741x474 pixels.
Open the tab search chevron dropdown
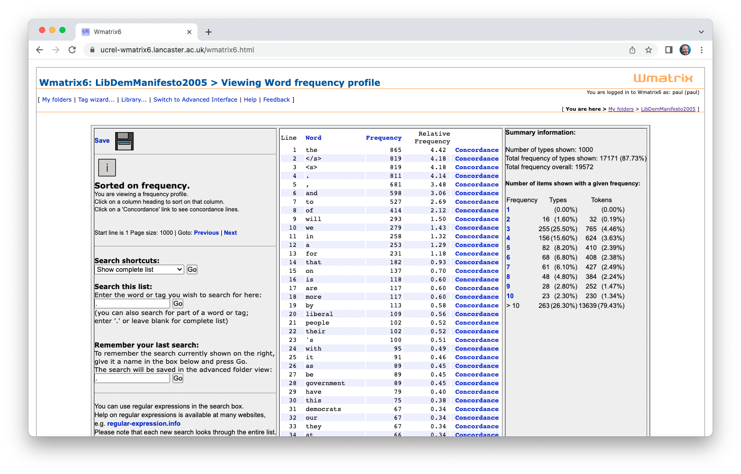(x=701, y=32)
